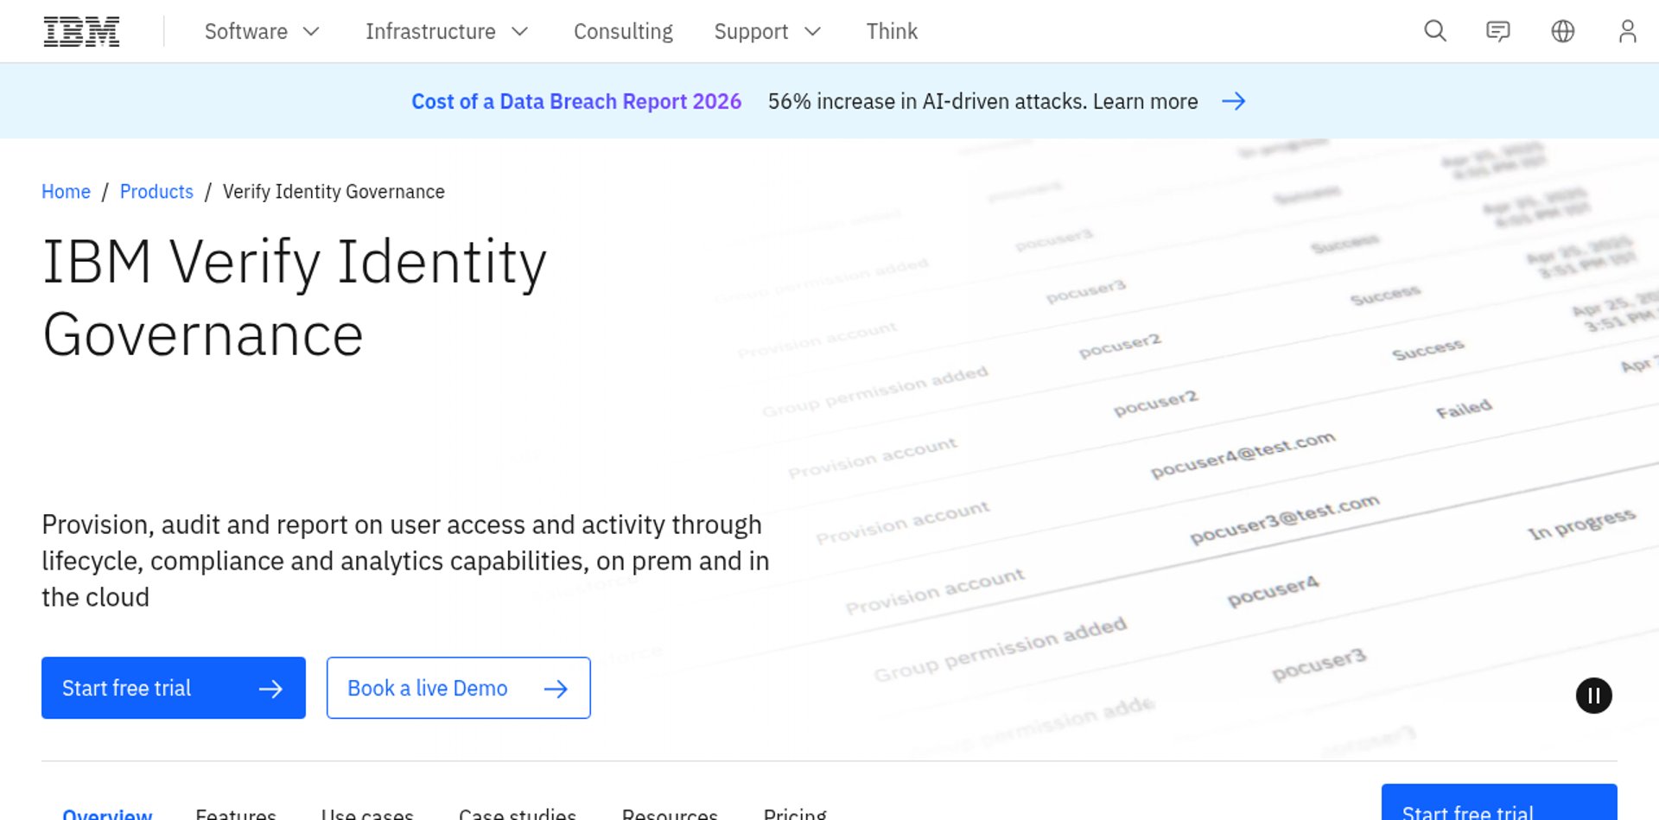Open the globe region selector icon
The width and height of the screenshot is (1659, 820).
click(1563, 31)
